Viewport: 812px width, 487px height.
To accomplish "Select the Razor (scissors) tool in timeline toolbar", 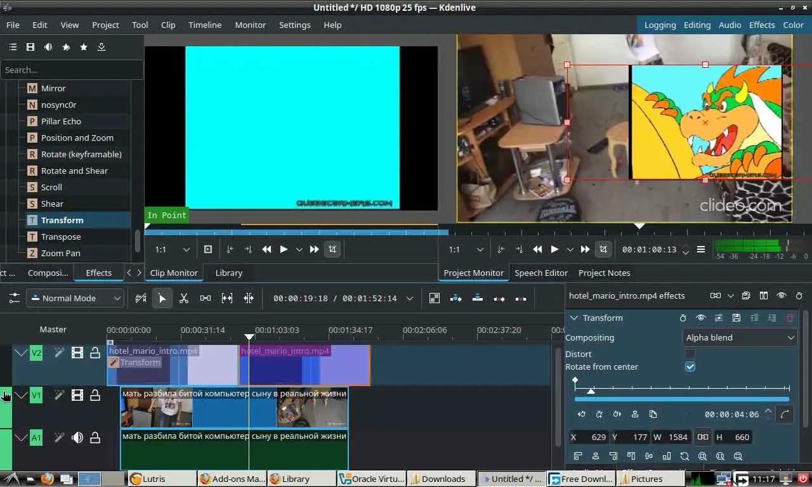I will 184,298.
